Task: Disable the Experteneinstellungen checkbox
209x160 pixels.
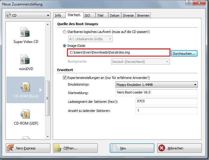Action: [65, 77]
